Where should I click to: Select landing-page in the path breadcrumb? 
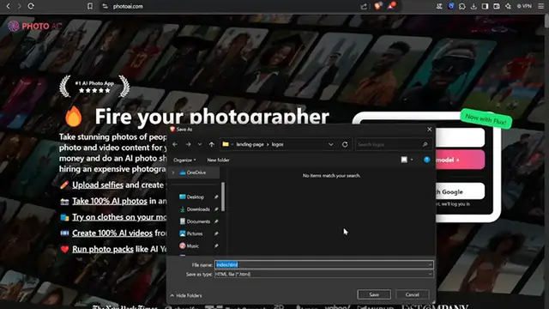[x=250, y=144]
